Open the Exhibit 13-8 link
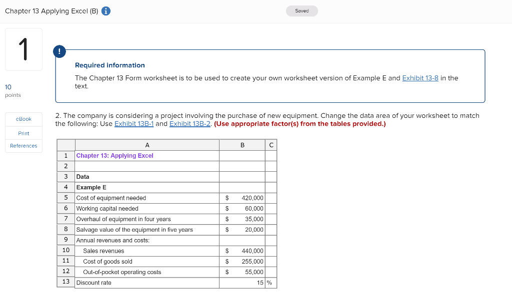Screen dimensions: 512x301 point(420,78)
